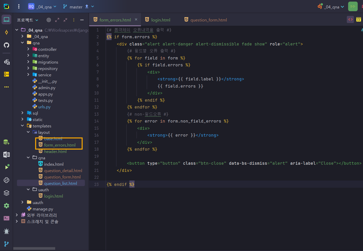Expand the sql folder
The width and height of the screenshot is (363, 251).
22,113
